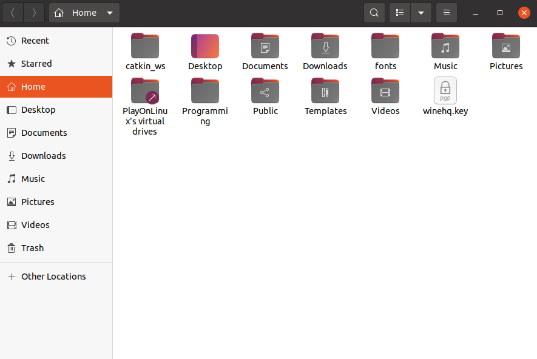Screen dimensions: 537x359
Task: Go back with the left arrow button
Action: (13, 13)
